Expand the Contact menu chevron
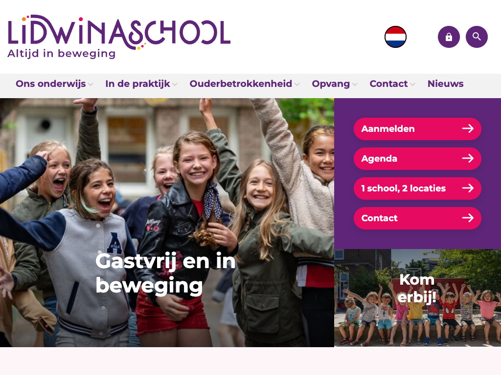 (x=412, y=84)
